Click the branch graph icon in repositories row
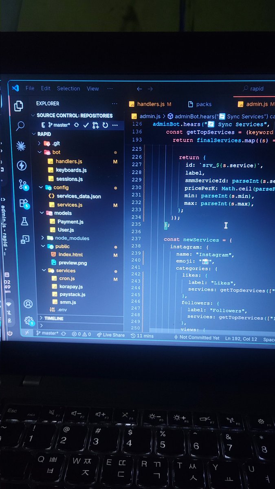The width and height of the screenshot is (275, 489). [96, 125]
